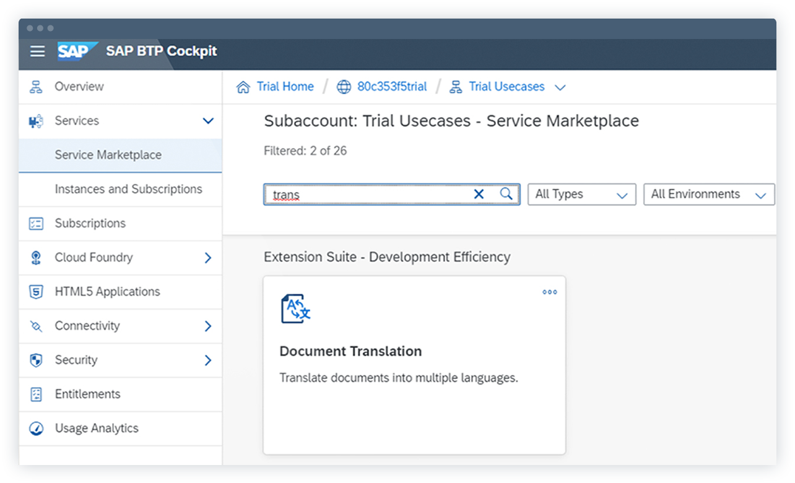Click the Security shield icon
Viewport: 795px width, 483px height.
tap(36, 360)
